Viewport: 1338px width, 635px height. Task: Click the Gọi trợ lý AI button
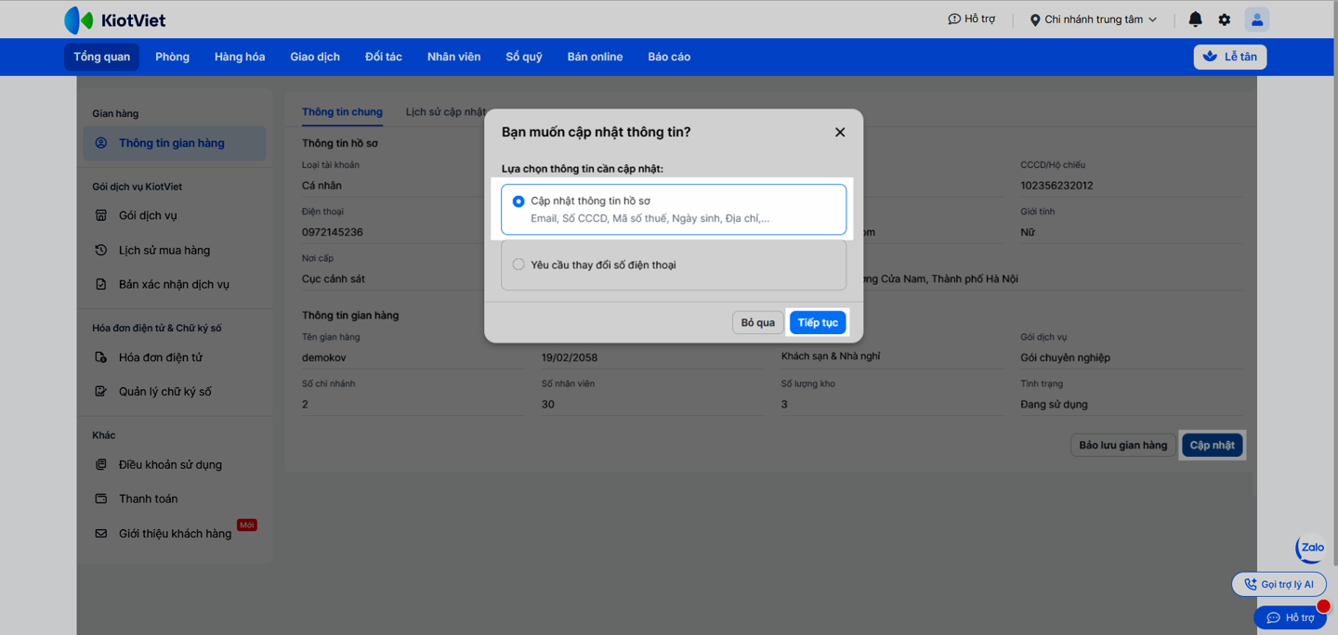pos(1279,584)
